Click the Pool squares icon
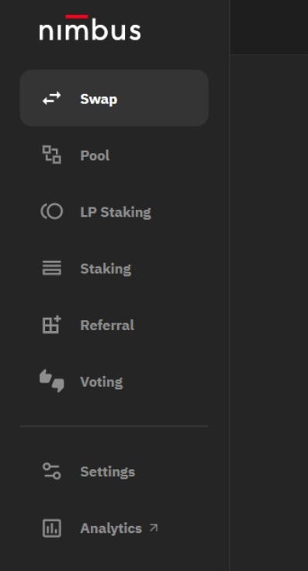308x571 pixels. point(52,155)
